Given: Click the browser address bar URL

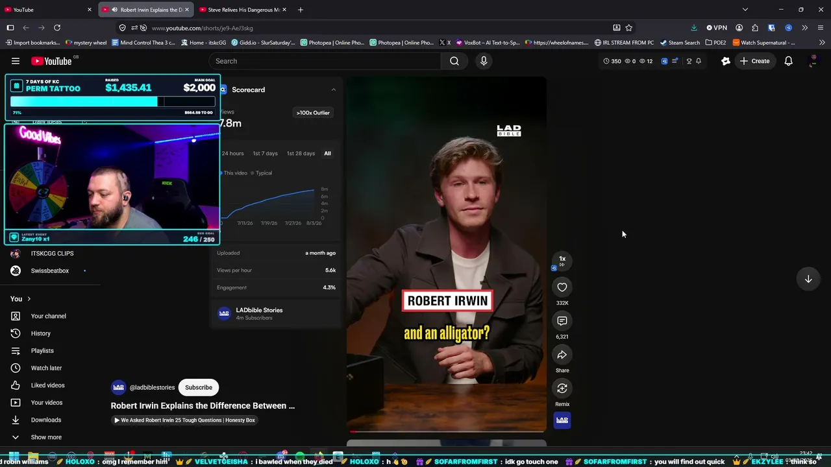Looking at the screenshot, I should click(x=203, y=28).
